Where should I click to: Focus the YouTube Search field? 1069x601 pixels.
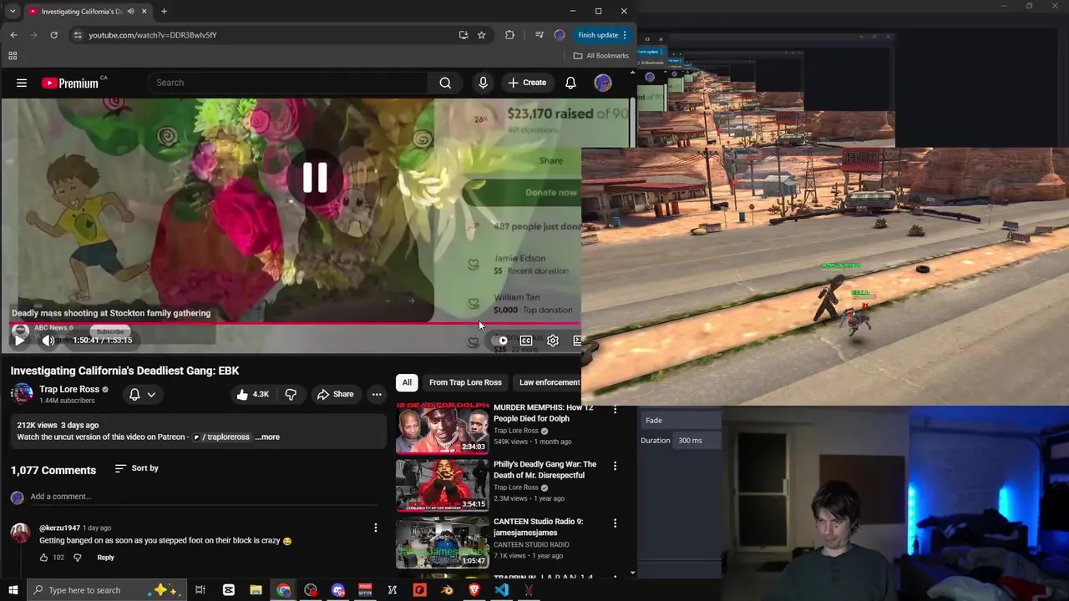point(288,83)
